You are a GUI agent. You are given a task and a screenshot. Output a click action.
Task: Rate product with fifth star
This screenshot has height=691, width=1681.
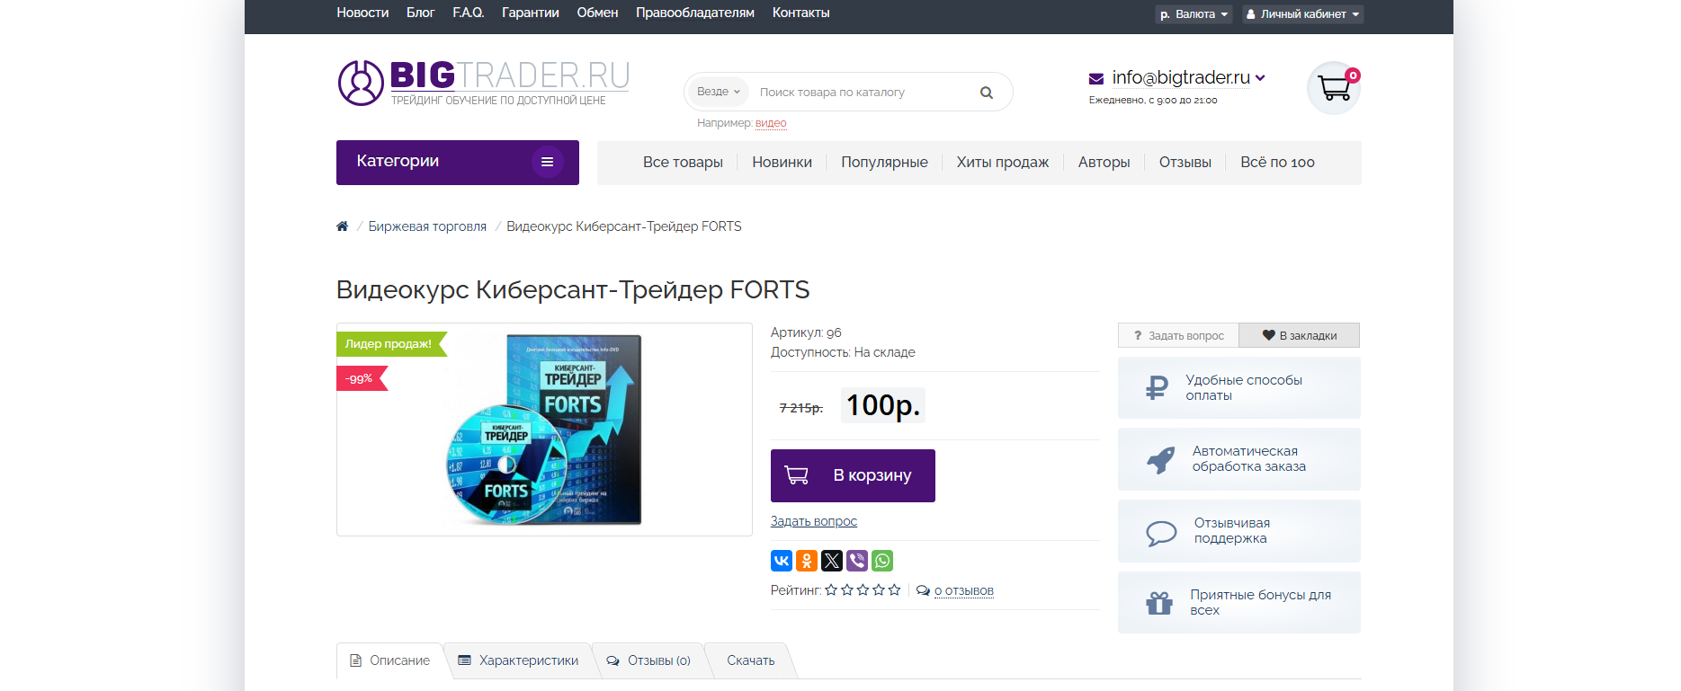[894, 590]
